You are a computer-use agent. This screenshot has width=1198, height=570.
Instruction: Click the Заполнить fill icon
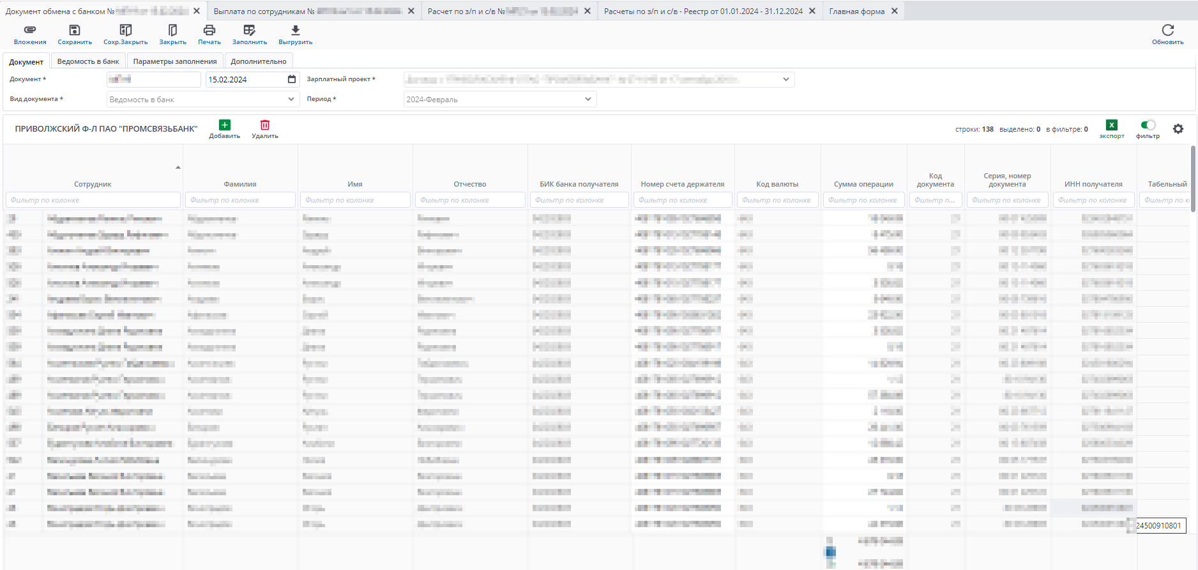(x=250, y=31)
